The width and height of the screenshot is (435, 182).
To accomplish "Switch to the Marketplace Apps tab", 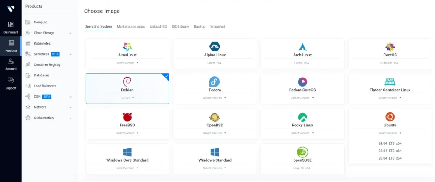I will pos(131,27).
